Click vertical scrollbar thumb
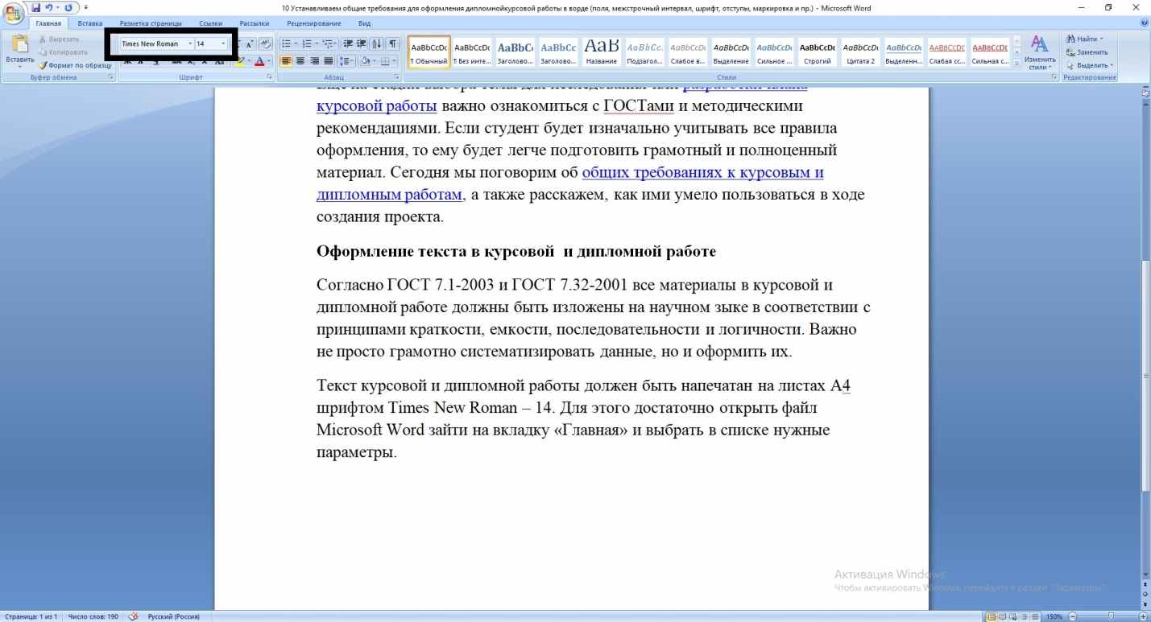The image size is (1151, 622). (x=1146, y=375)
